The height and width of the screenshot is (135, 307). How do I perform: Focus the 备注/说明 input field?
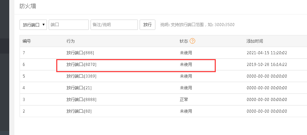pyautogui.click(x=114, y=25)
